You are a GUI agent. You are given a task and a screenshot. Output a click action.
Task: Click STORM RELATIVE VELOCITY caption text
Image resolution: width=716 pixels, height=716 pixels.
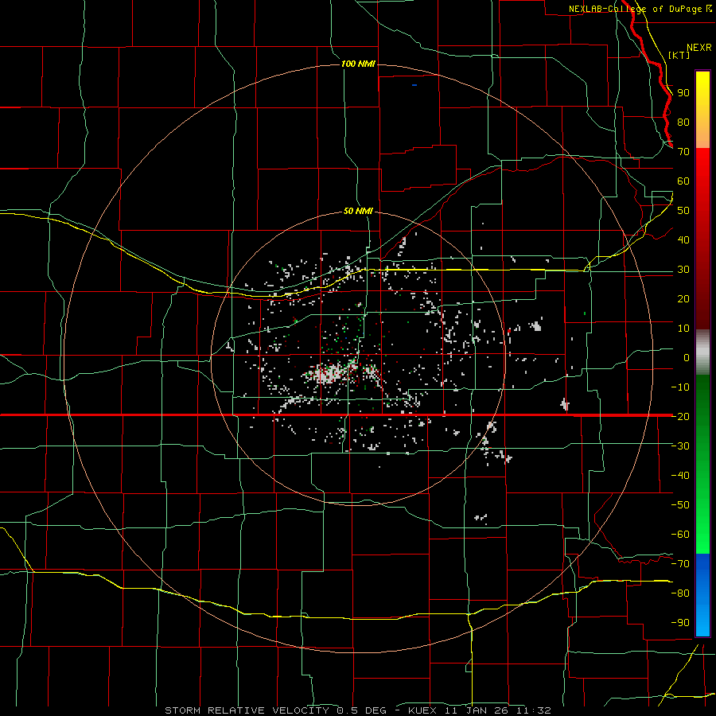(247, 710)
